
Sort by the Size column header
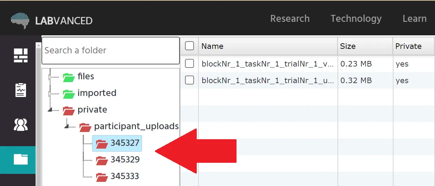[x=365, y=46]
